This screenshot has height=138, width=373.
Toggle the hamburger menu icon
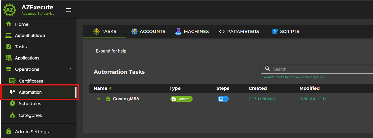(69, 10)
